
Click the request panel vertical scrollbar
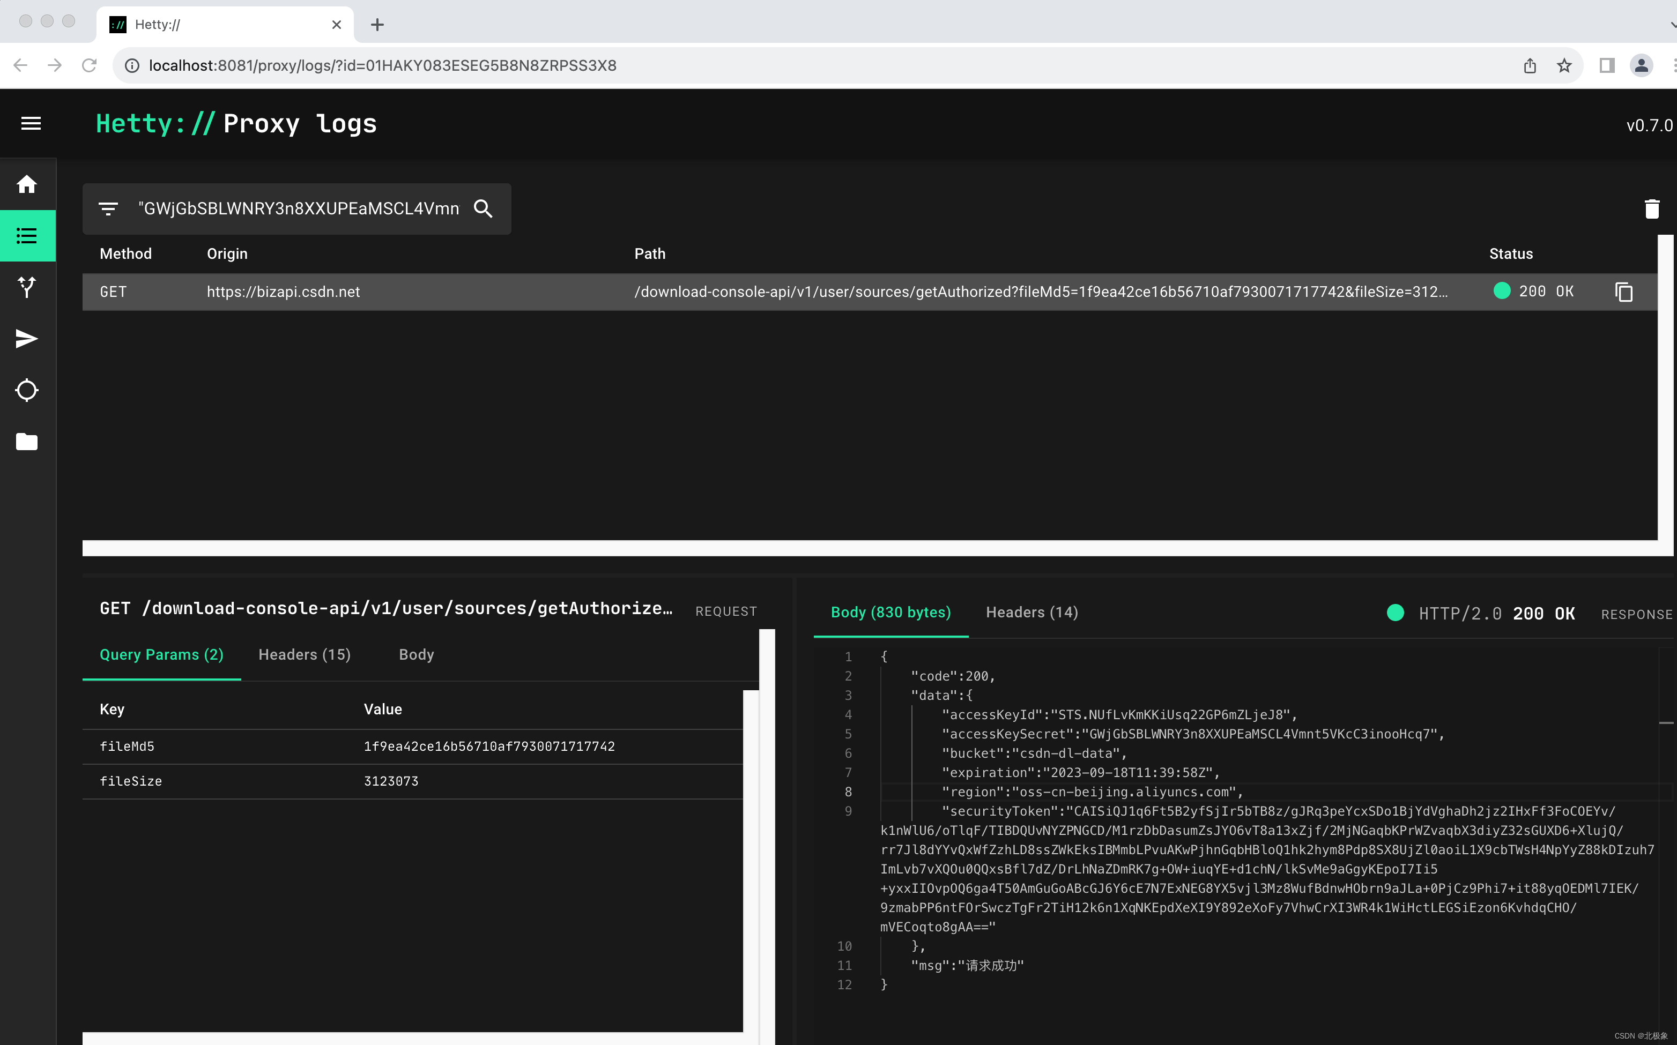point(767,837)
